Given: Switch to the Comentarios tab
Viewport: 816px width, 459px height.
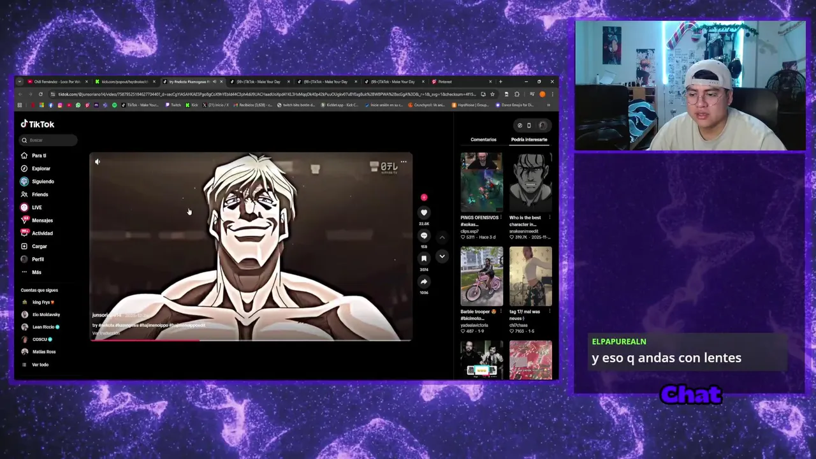Looking at the screenshot, I should [x=483, y=140].
